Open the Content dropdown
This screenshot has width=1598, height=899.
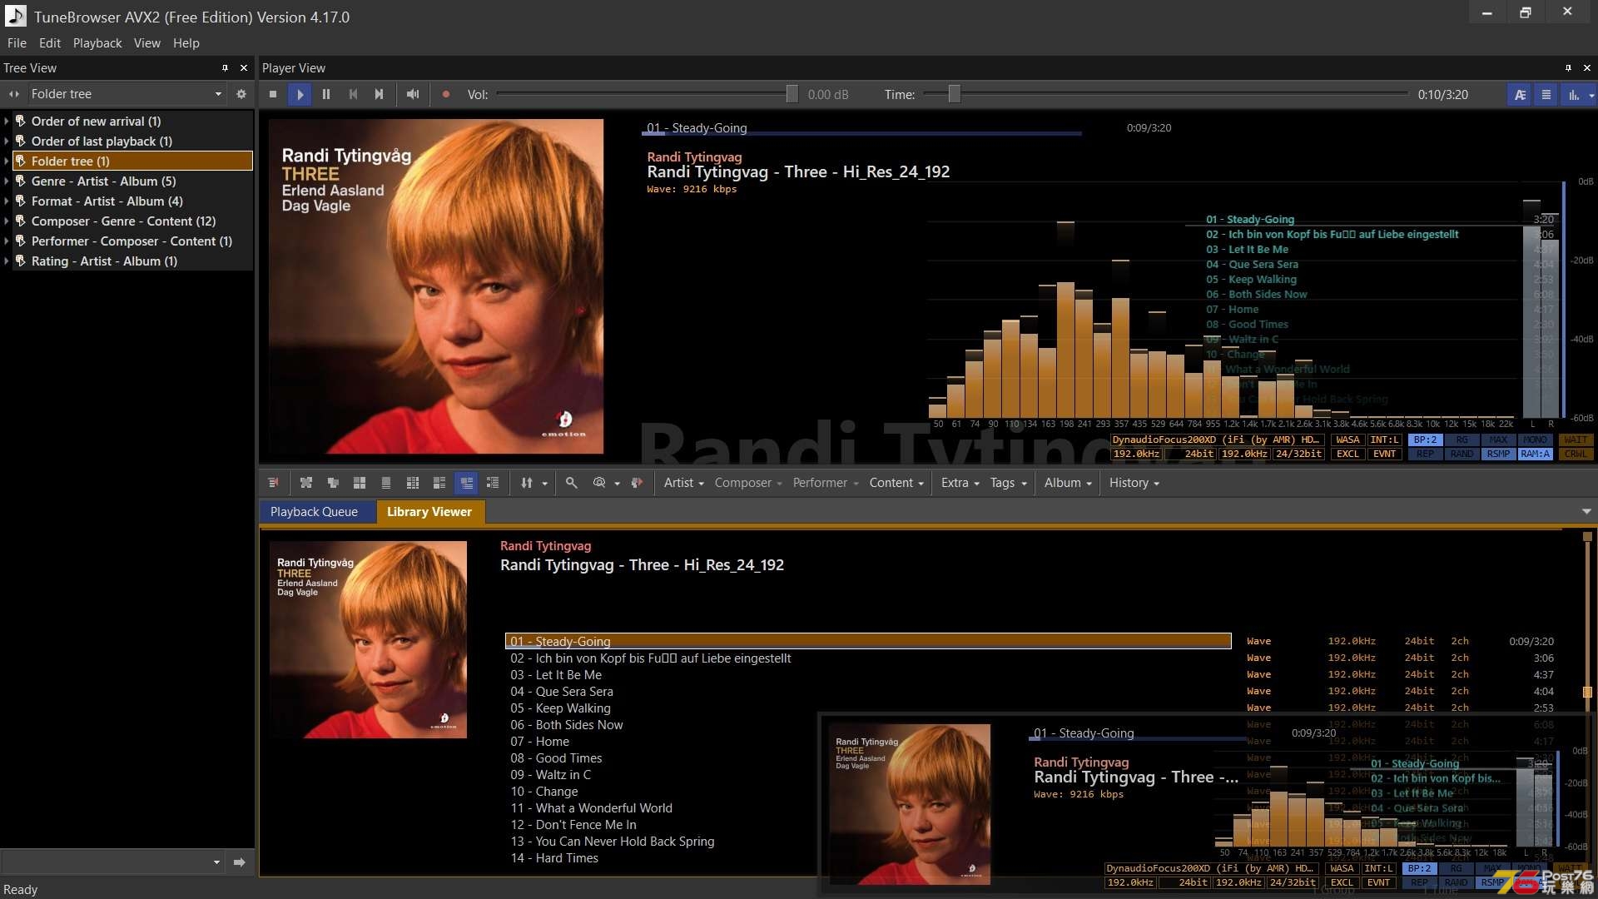point(896,483)
